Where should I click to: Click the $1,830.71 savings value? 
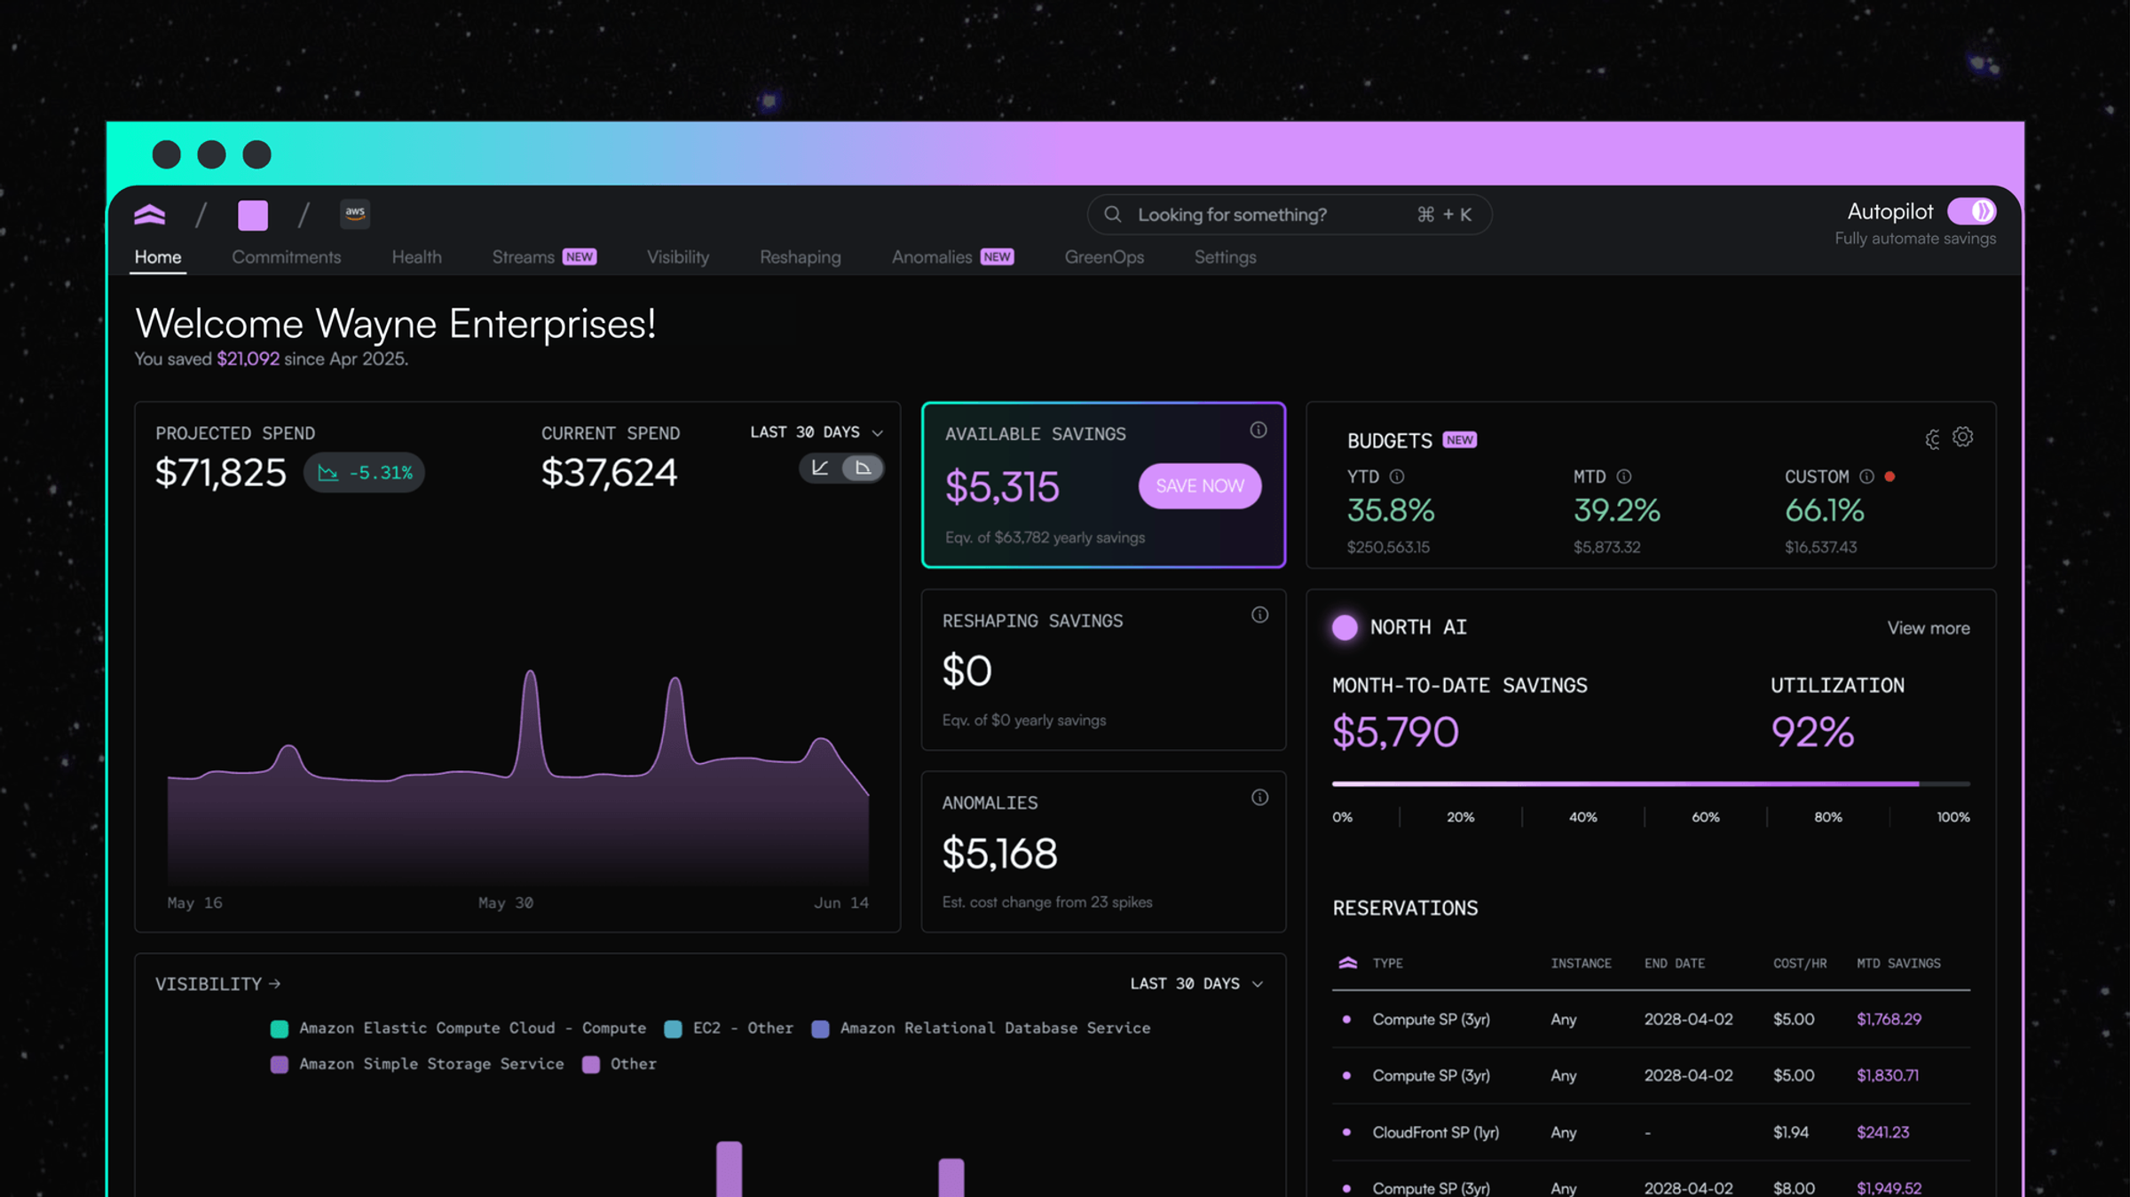click(1888, 1075)
